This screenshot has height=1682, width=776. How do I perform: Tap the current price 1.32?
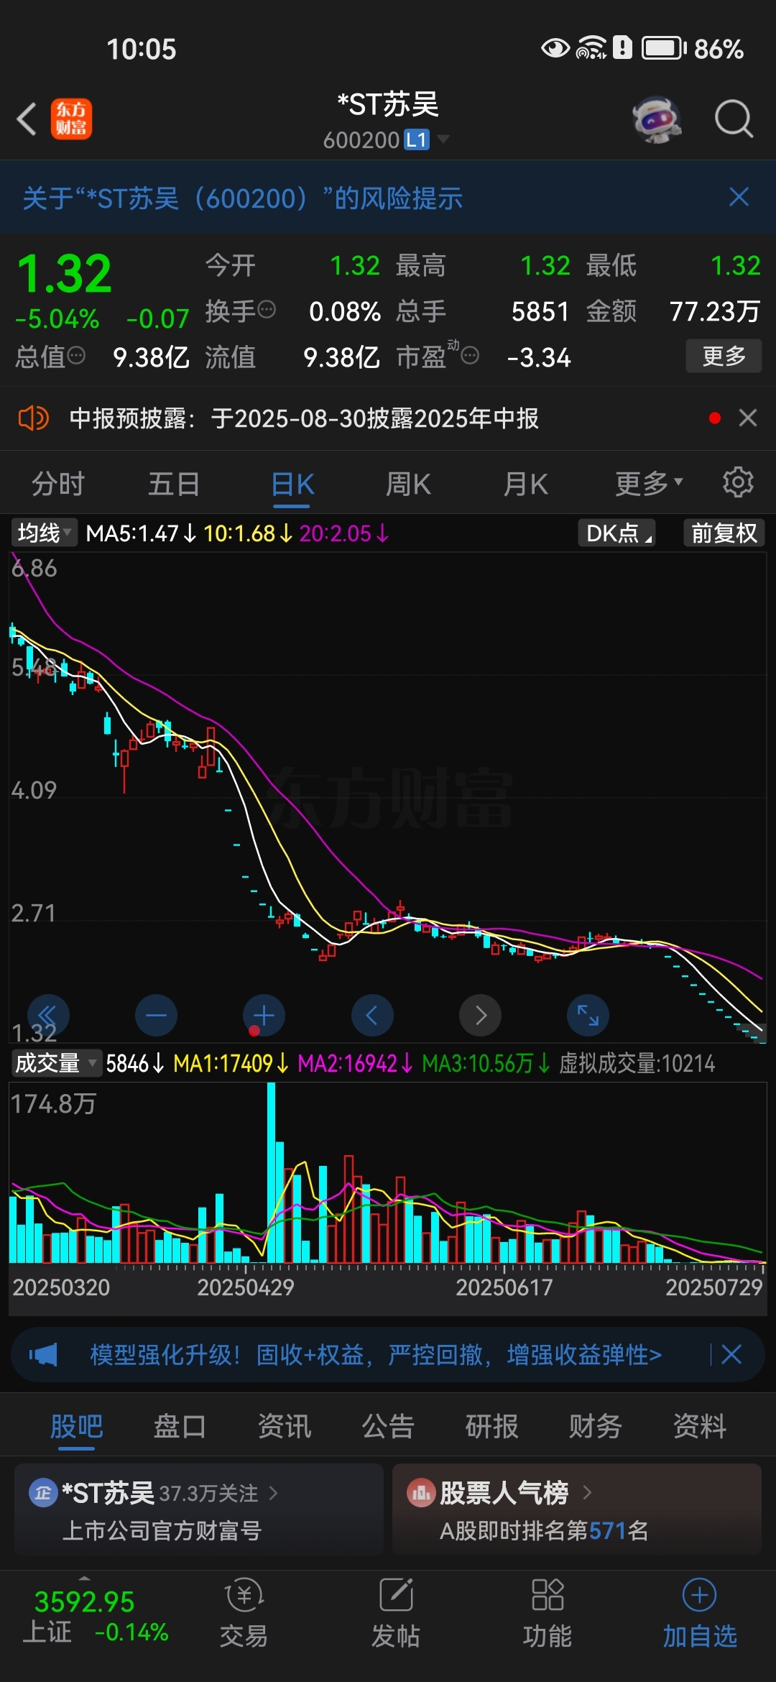tap(65, 275)
